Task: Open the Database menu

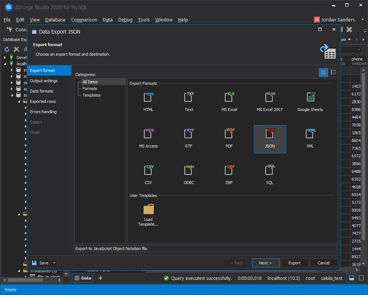Action: [x=55, y=20]
